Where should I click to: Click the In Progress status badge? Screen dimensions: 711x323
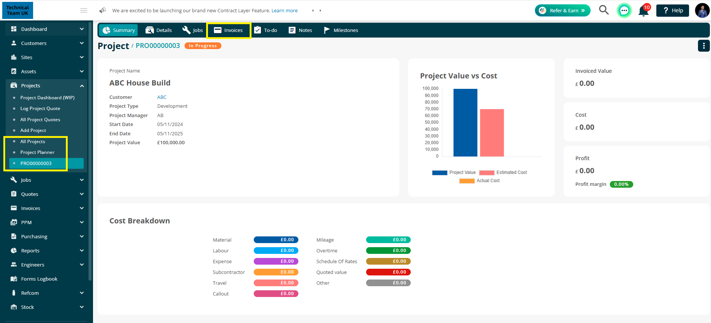(x=203, y=46)
